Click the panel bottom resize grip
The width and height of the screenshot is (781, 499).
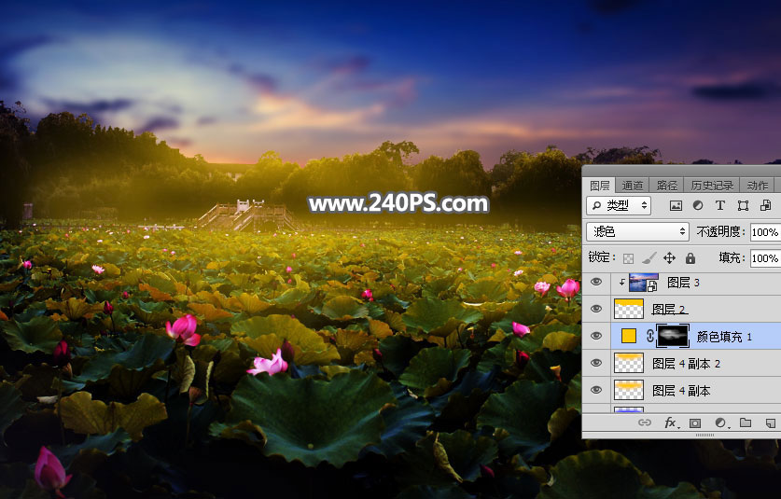click(x=704, y=435)
